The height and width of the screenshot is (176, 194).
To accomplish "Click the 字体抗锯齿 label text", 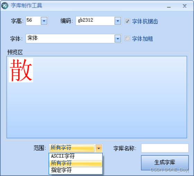I will coord(145,21).
